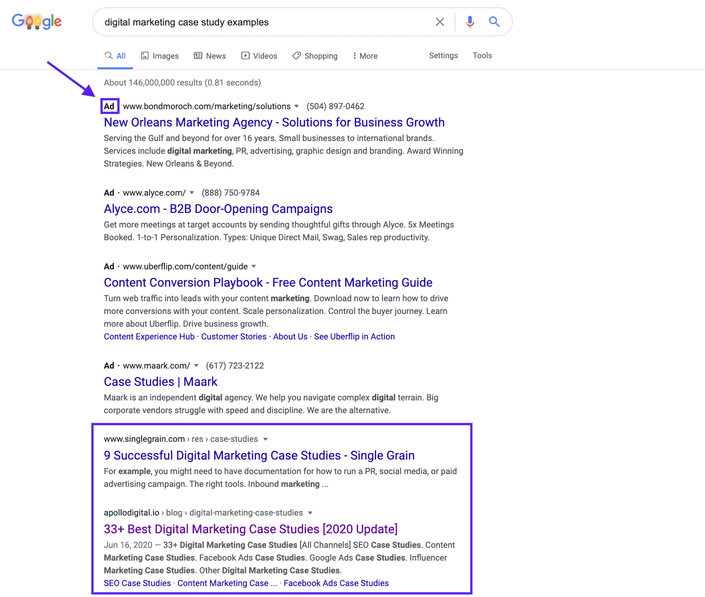Click phone number (617) 723-2122
The width and height of the screenshot is (705, 597).
[235, 365]
